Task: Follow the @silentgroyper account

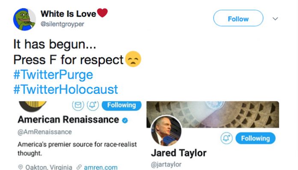Action: (238, 18)
